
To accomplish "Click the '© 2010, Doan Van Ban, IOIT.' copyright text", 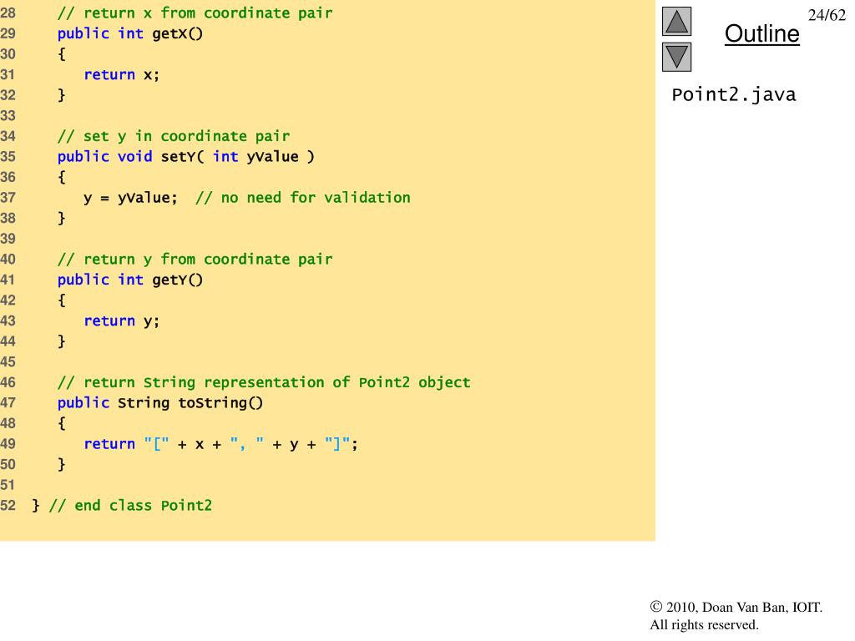I will 736,608.
